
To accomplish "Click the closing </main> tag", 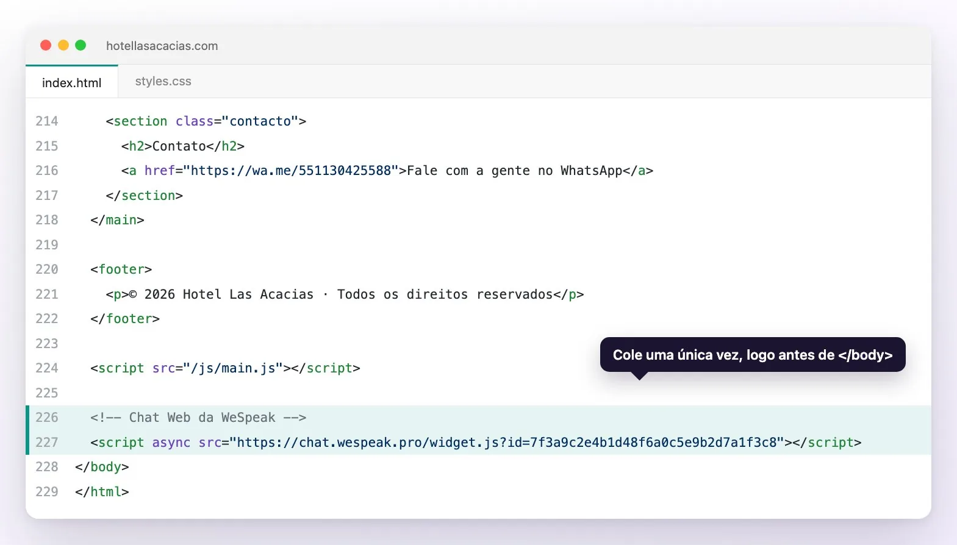I will 117,220.
